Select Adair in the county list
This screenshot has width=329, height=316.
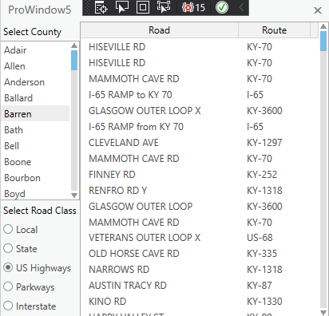[35, 50]
